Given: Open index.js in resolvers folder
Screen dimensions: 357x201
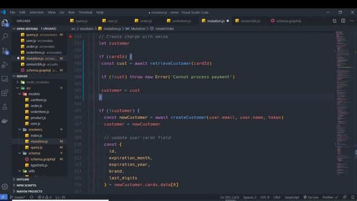Looking at the screenshot, I should tap(36, 135).
